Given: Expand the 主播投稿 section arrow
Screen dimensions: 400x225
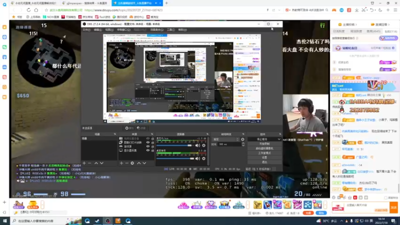Looking at the screenshot, I should click(x=356, y=24).
